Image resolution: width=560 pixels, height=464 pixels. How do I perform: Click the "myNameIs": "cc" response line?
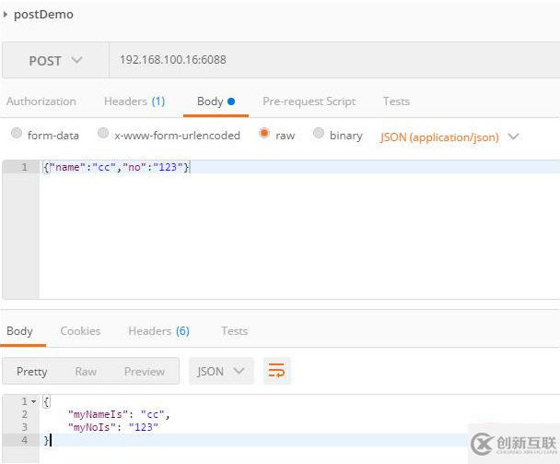click(119, 414)
